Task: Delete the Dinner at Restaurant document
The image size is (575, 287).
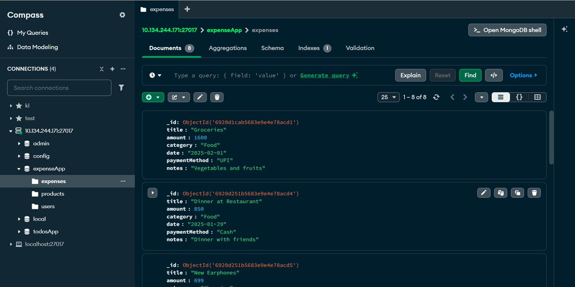Action: (x=535, y=193)
